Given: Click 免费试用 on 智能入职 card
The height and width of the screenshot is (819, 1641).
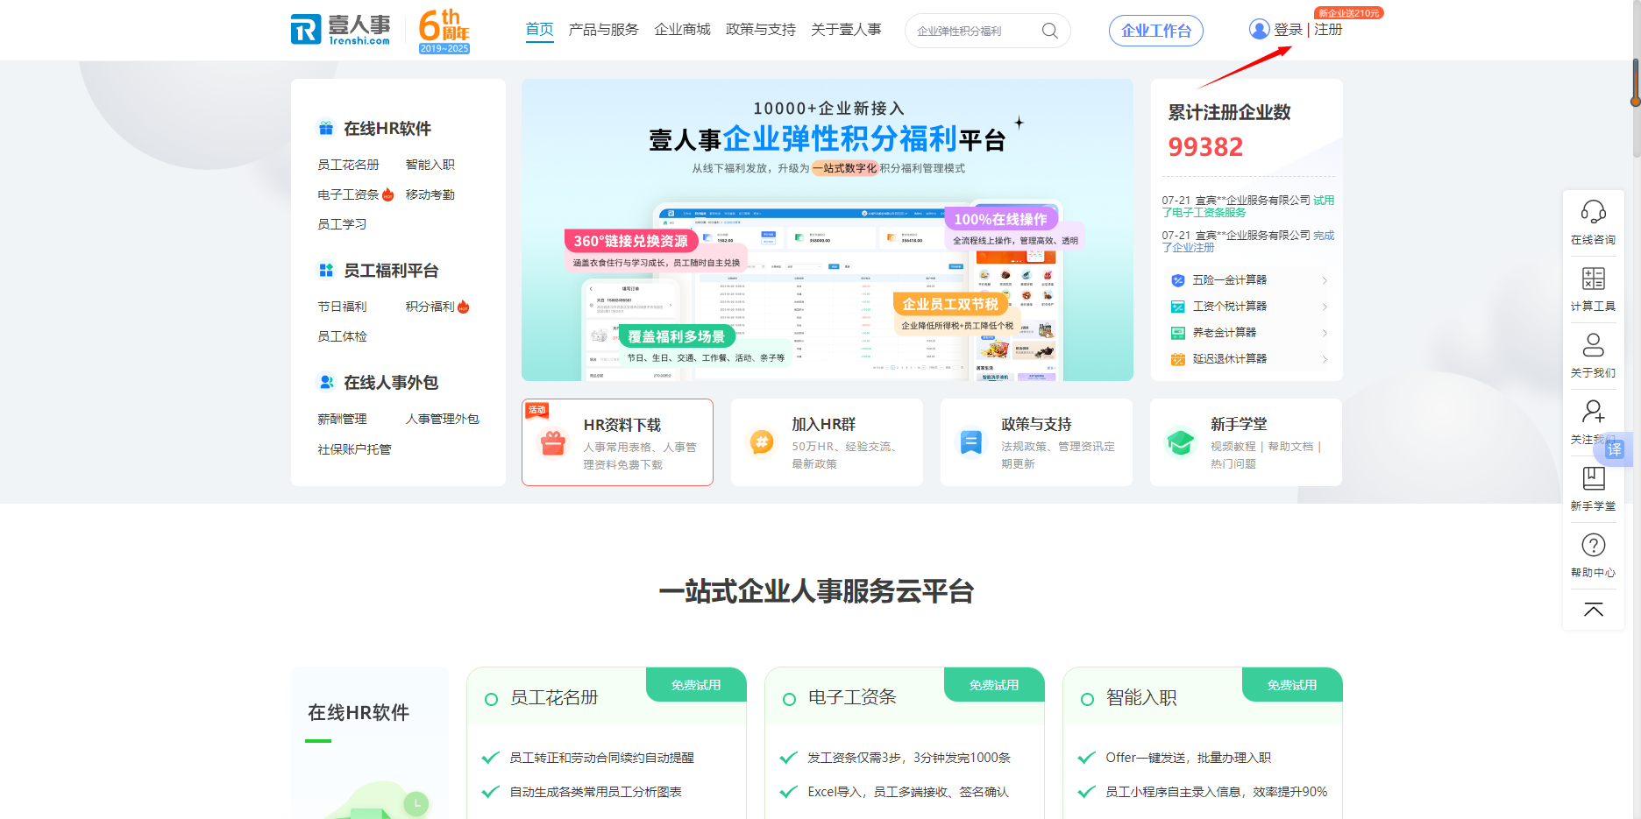Looking at the screenshot, I should (x=1292, y=685).
